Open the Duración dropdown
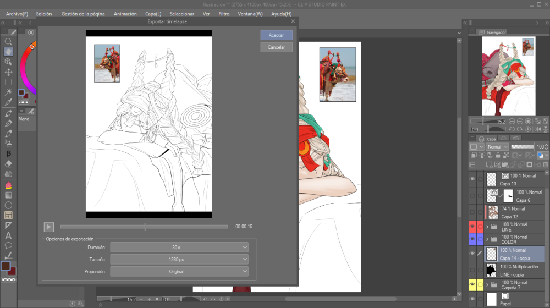550x308 pixels. pos(179,248)
